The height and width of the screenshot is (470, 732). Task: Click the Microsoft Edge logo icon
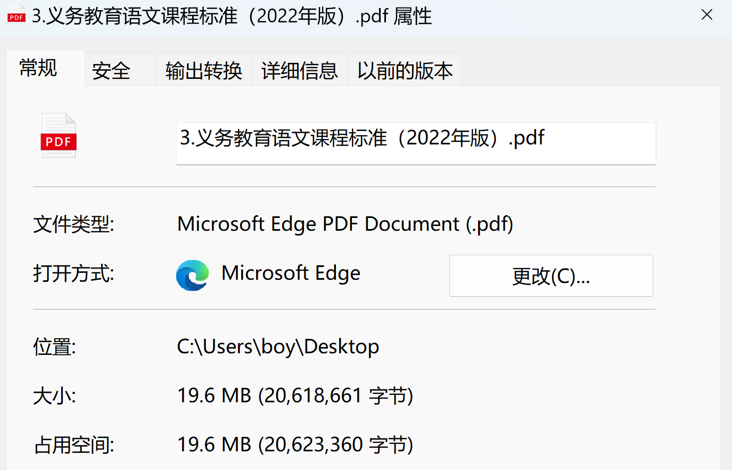[x=192, y=275]
